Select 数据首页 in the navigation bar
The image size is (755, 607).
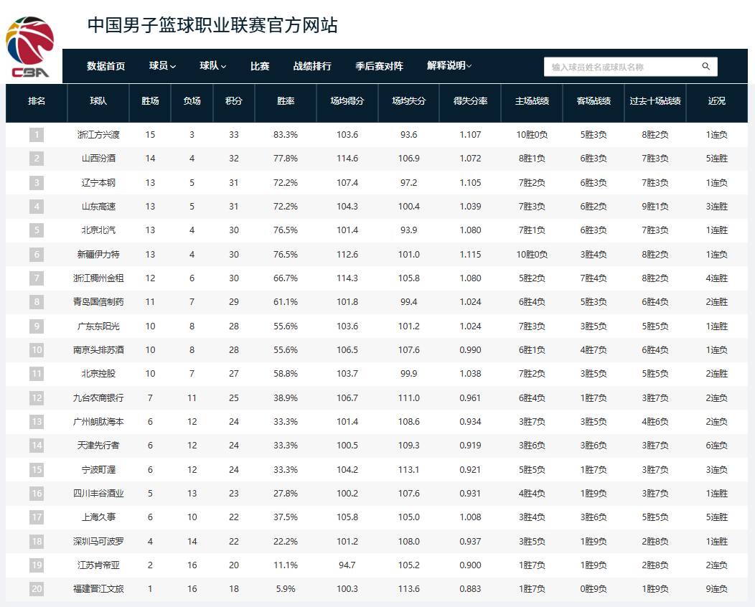pyautogui.click(x=104, y=65)
